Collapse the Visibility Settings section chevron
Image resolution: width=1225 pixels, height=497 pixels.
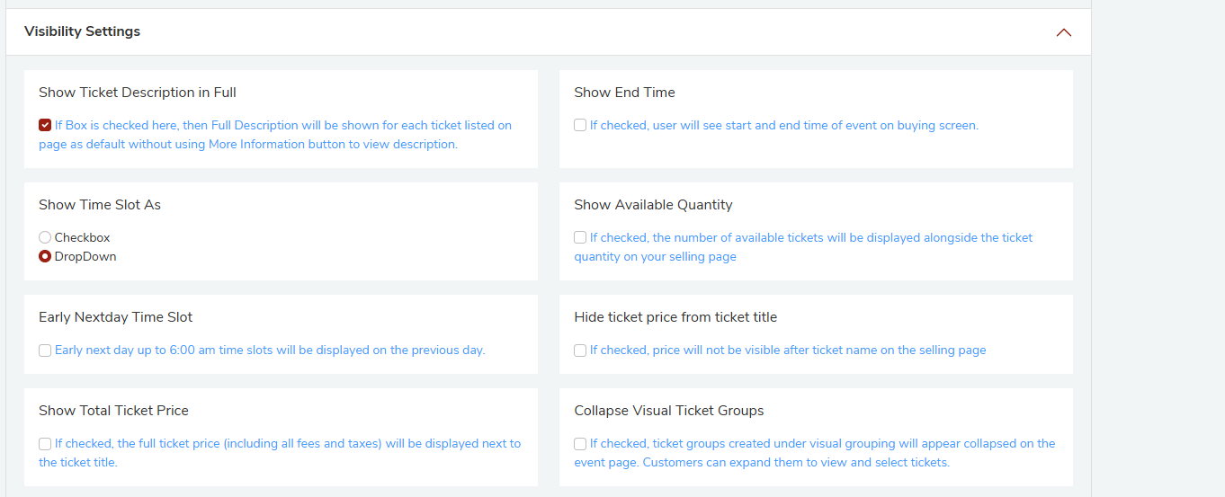click(1064, 32)
